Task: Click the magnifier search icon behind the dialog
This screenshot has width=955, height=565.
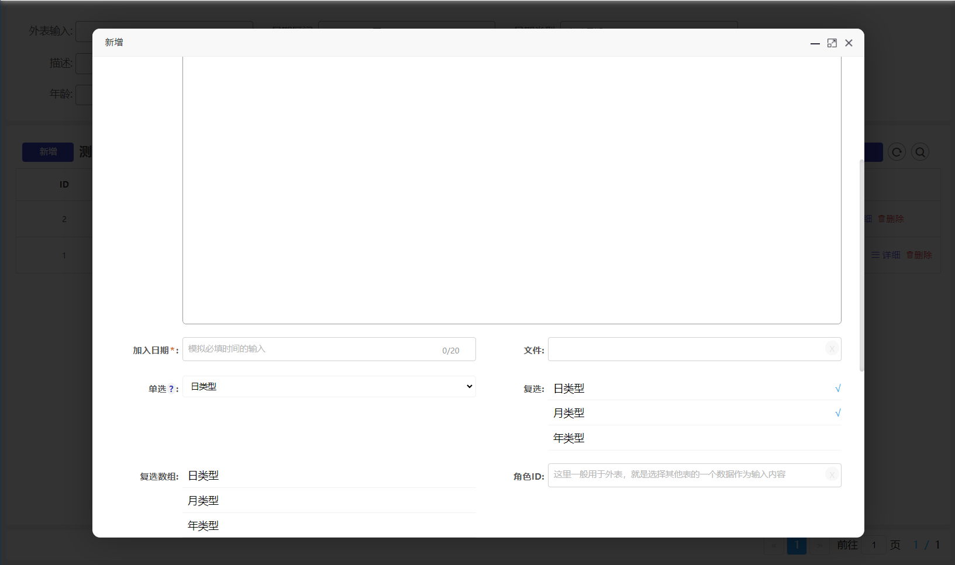Action: [x=920, y=152]
